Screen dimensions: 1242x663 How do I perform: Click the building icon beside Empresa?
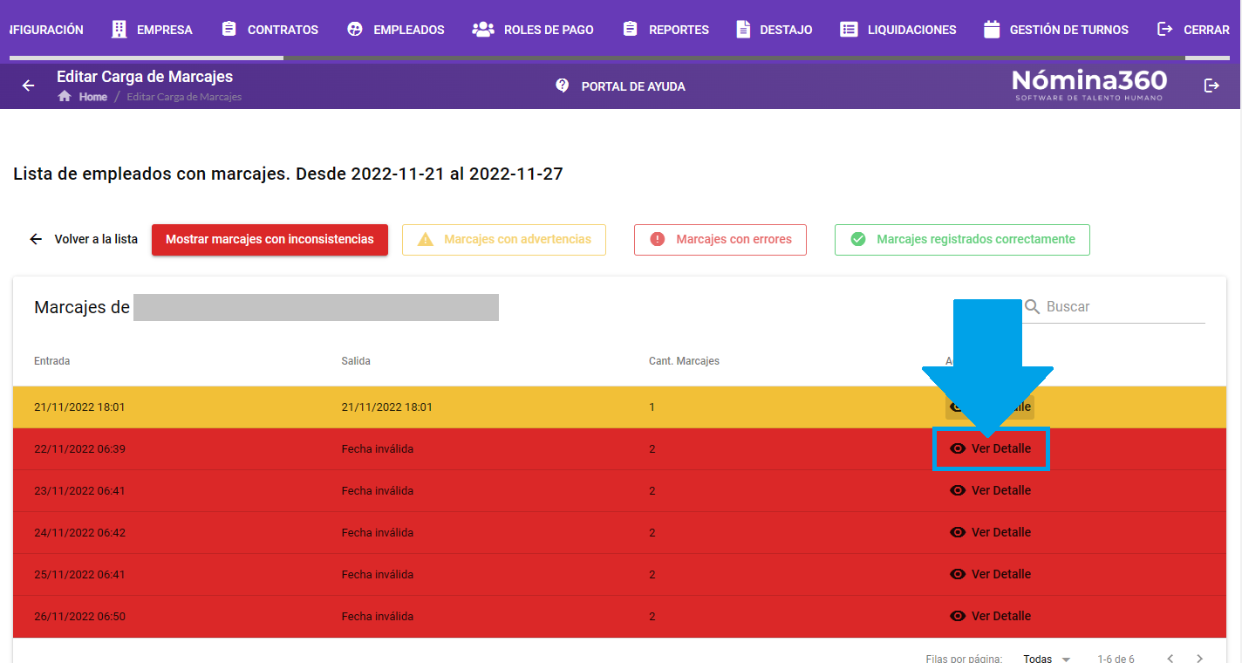point(119,30)
